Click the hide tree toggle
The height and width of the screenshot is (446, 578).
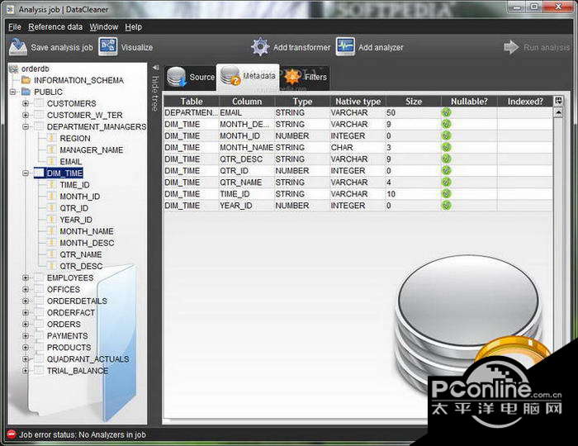(x=155, y=89)
